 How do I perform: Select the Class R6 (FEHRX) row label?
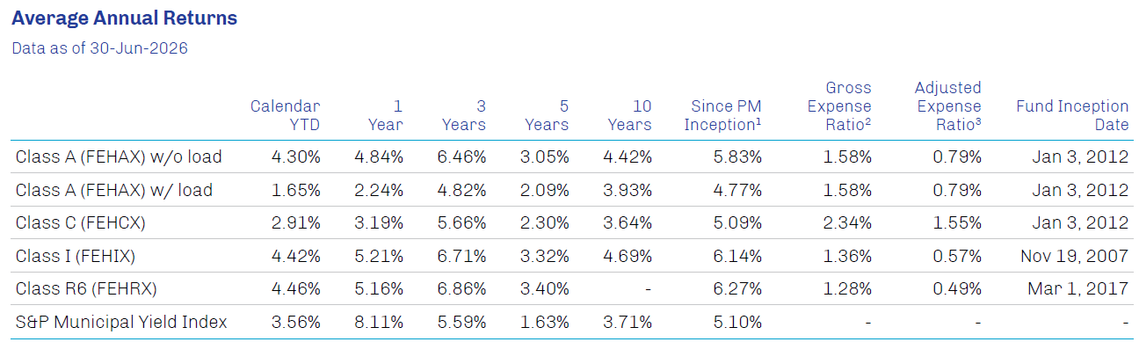[x=83, y=289]
